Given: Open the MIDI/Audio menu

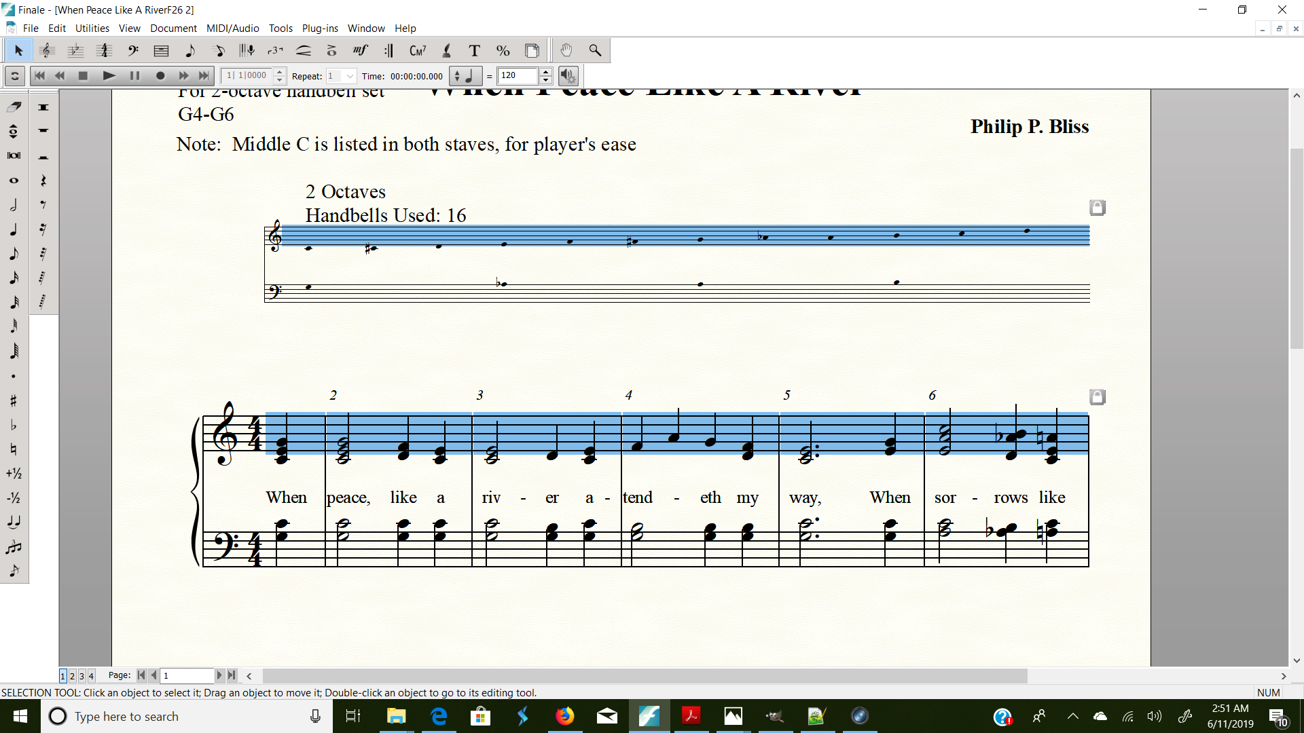Looking at the screenshot, I should [x=232, y=29].
